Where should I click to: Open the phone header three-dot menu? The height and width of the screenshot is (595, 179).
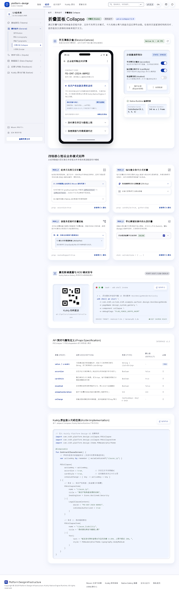pyautogui.click(x=108, y=61)
